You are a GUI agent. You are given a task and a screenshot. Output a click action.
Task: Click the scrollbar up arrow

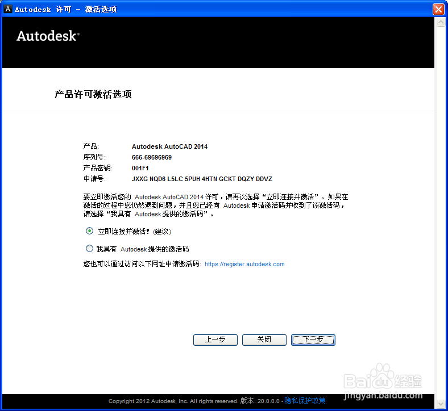tap(441, 22)
